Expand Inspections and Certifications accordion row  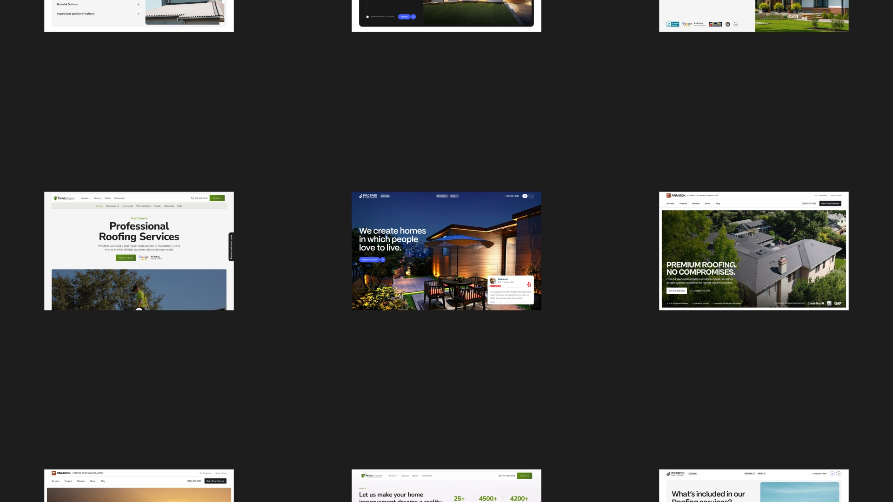[x=98, y=14]
